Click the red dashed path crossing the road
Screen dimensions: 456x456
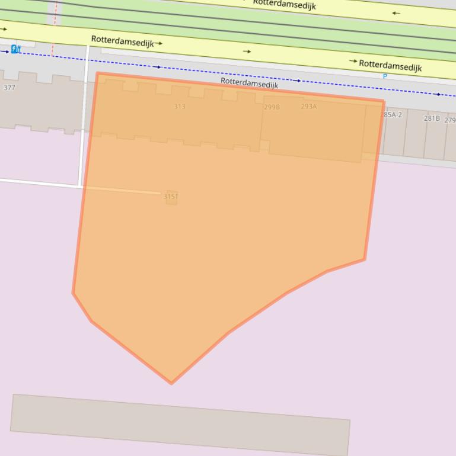pyautogui.click(x=54, y=30)
